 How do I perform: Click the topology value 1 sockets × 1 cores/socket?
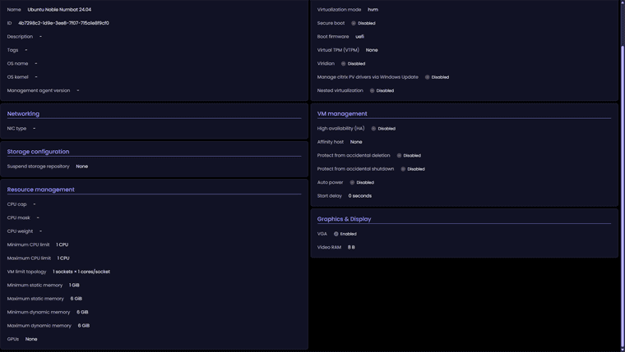pyautogui.click(x=81, y=272)
